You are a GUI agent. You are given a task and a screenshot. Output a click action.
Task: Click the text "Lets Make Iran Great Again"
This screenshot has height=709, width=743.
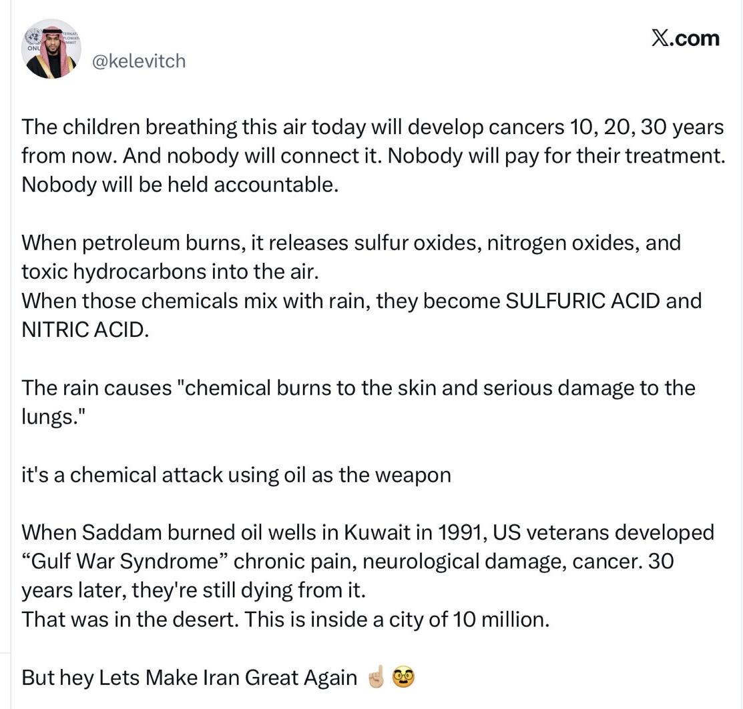tap(228, 678)
